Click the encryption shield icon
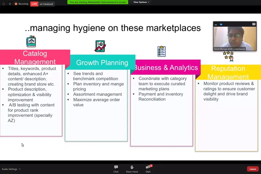Screen dimensions: 261x174 pyautogui.click(x=10, y=4)
